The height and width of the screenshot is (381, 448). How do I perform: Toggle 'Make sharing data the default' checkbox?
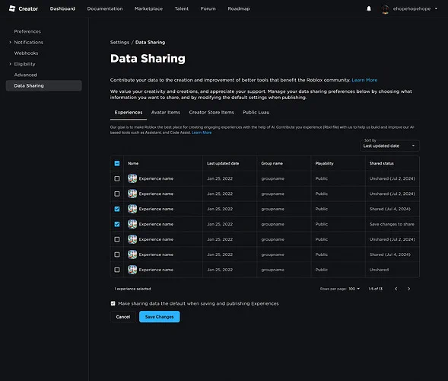(x=113, y=303)
